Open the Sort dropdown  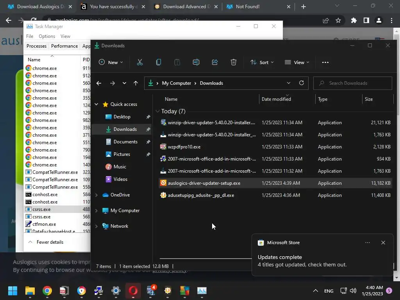click(262, 62)
